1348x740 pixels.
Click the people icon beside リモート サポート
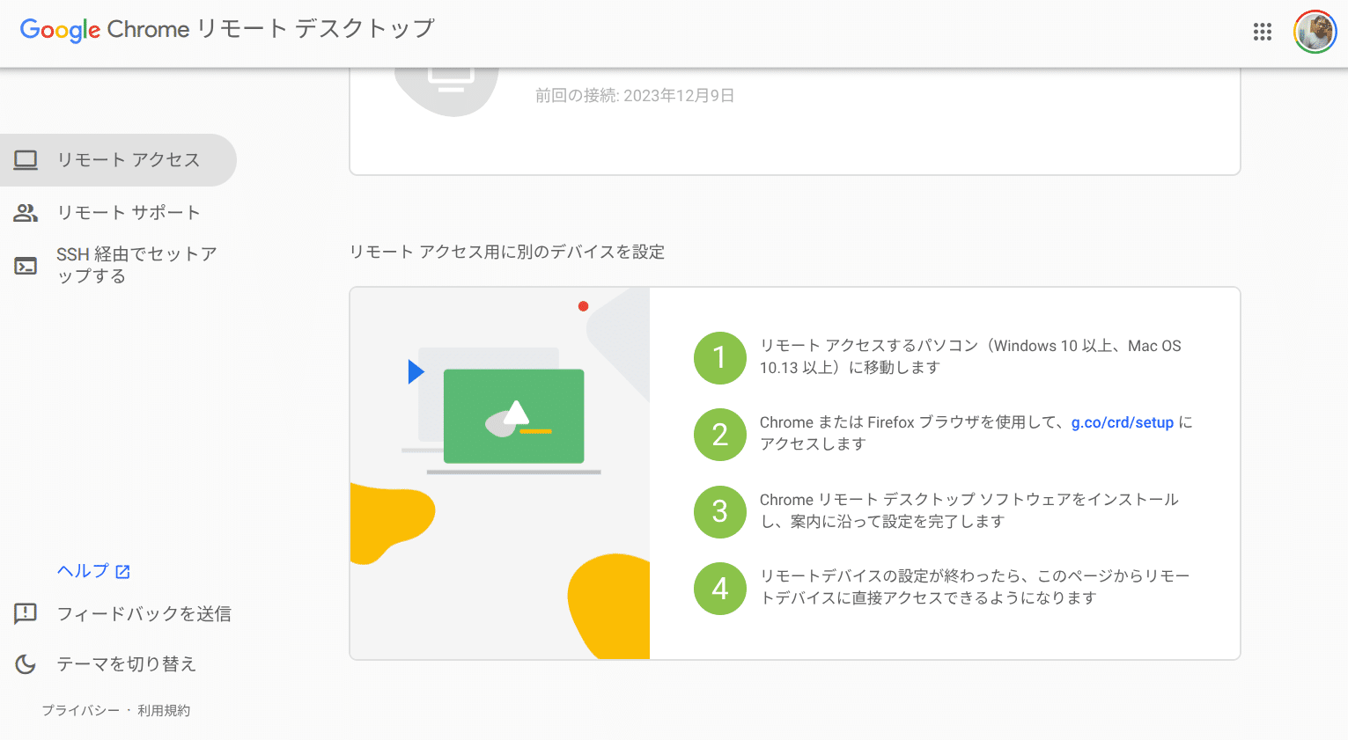pos(26,212)
